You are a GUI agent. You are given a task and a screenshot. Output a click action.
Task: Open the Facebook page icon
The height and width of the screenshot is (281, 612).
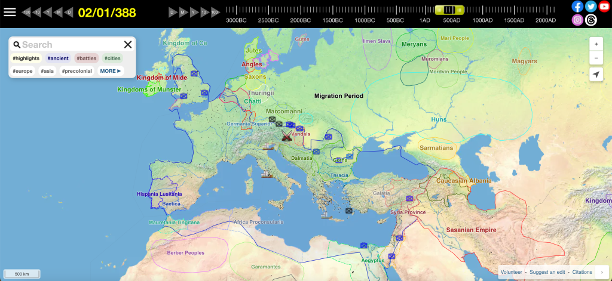[577, 7]
